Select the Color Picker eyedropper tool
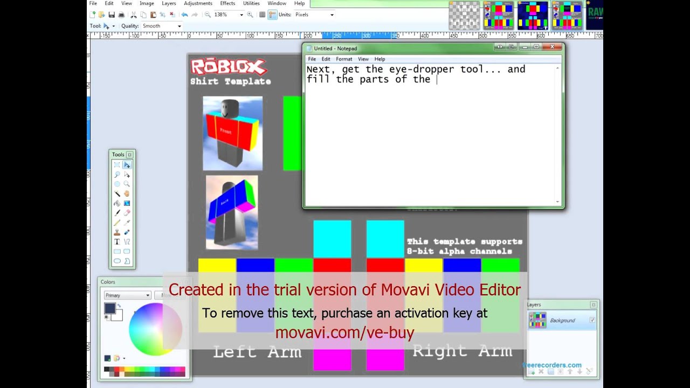 click(127, 222)
